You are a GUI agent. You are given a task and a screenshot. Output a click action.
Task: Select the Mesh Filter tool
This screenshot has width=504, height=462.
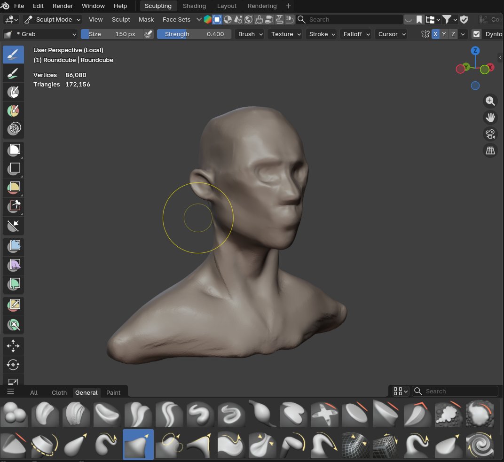(14, 246)
